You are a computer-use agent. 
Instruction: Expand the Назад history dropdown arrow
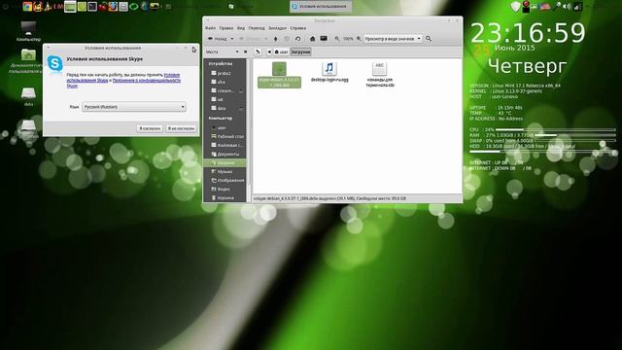232,39
